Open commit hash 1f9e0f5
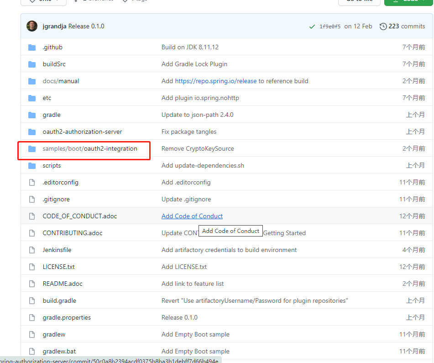 click(330, 26)
